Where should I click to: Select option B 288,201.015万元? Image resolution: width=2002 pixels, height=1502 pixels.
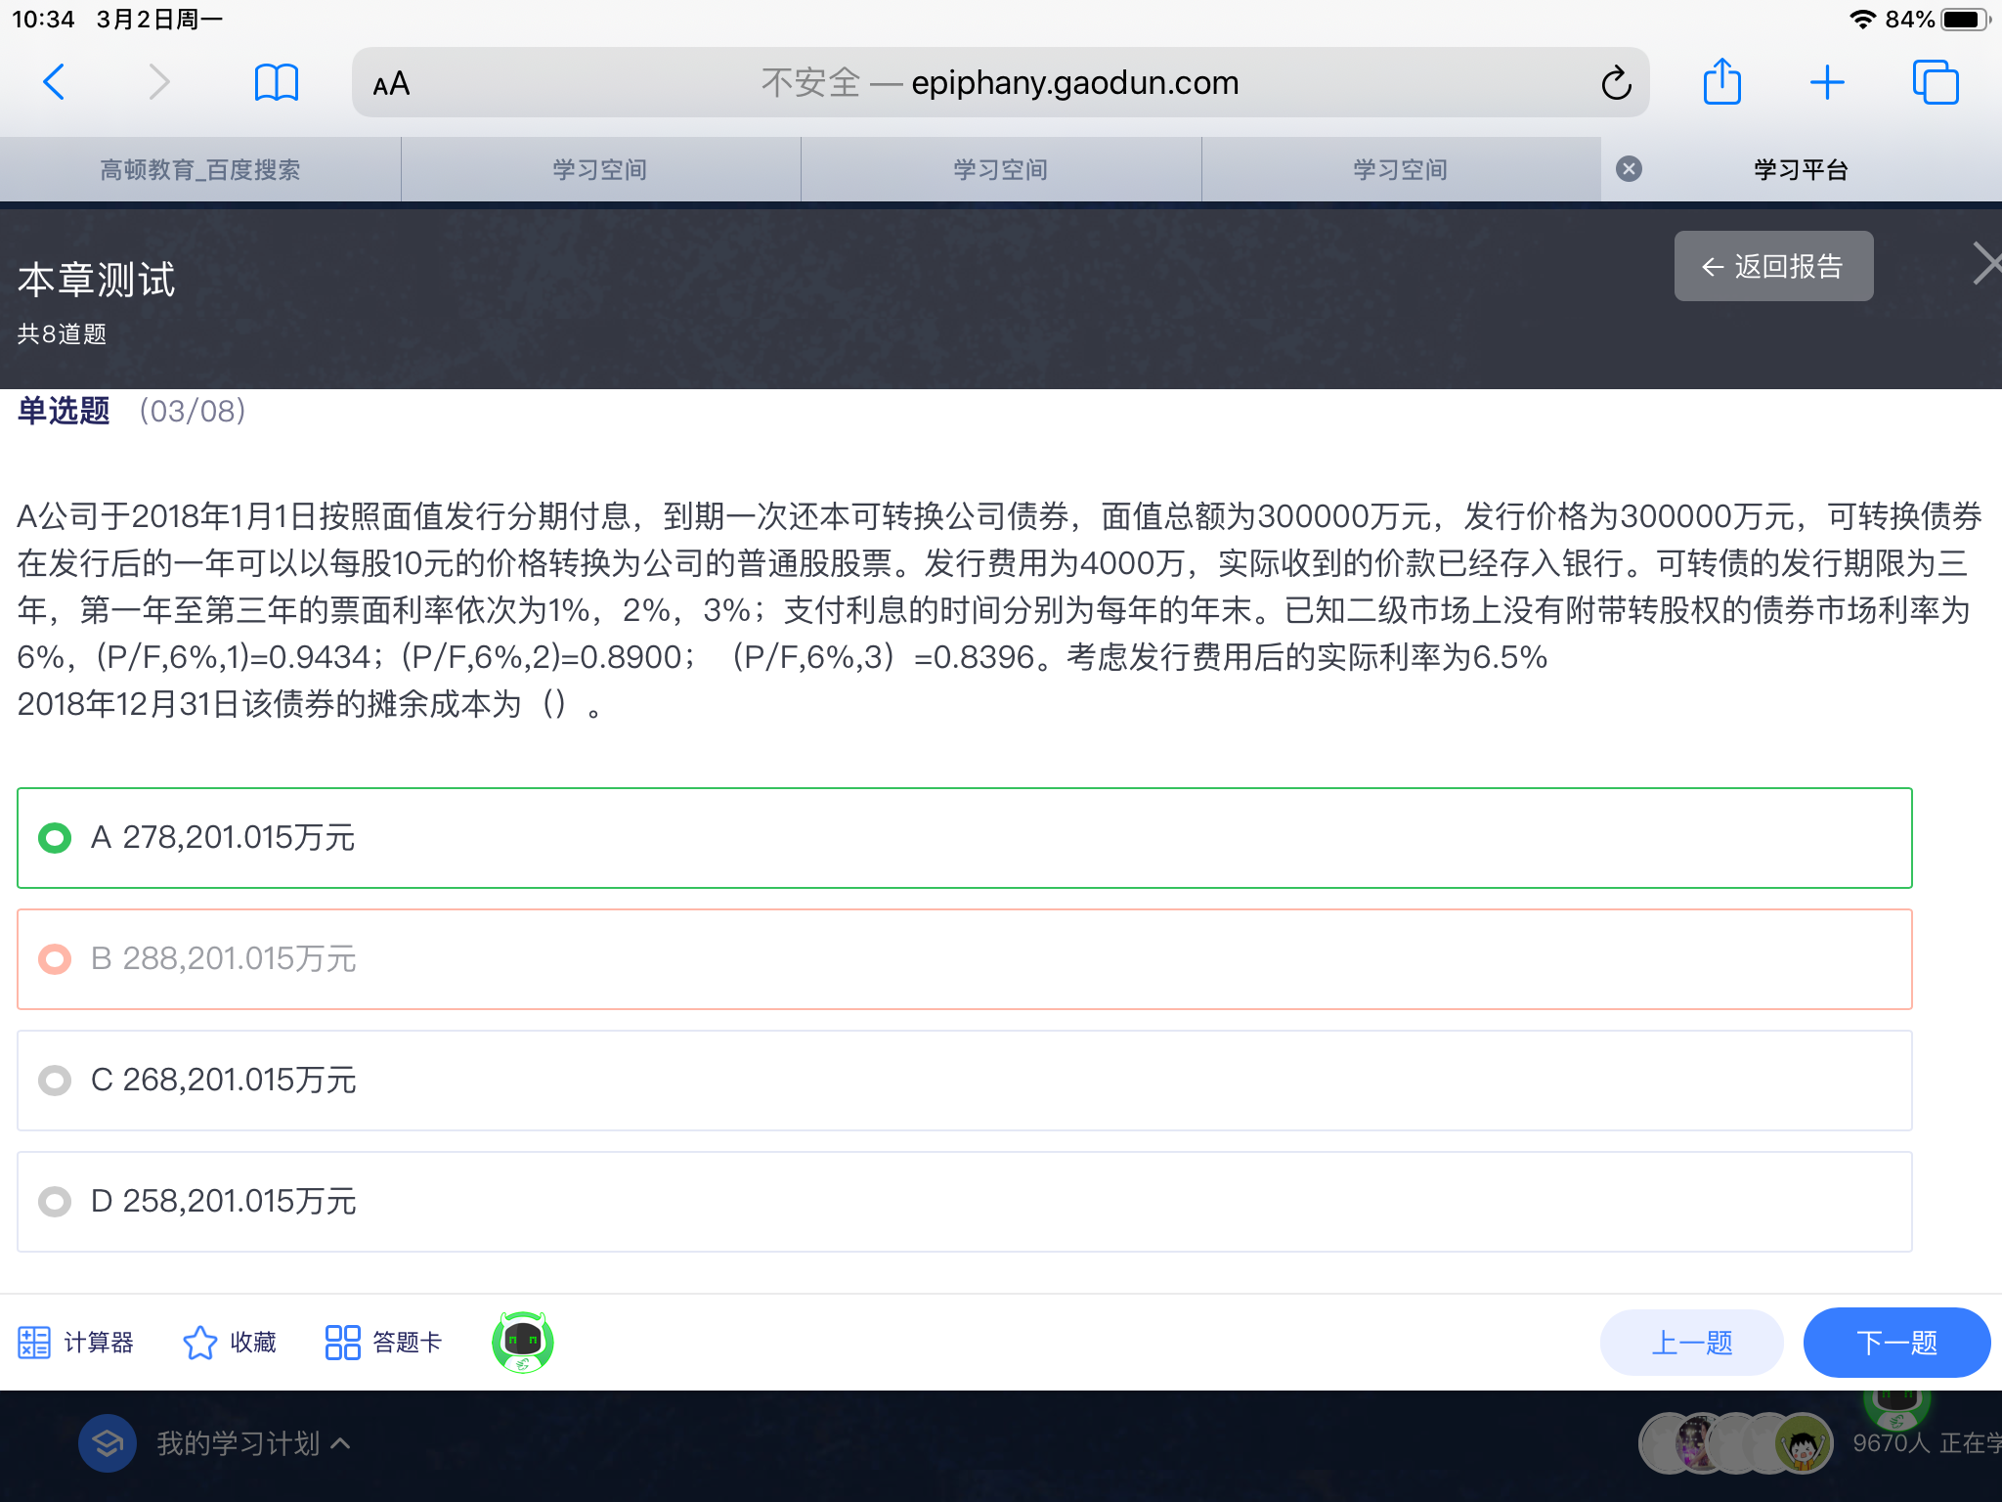point(965,959)
